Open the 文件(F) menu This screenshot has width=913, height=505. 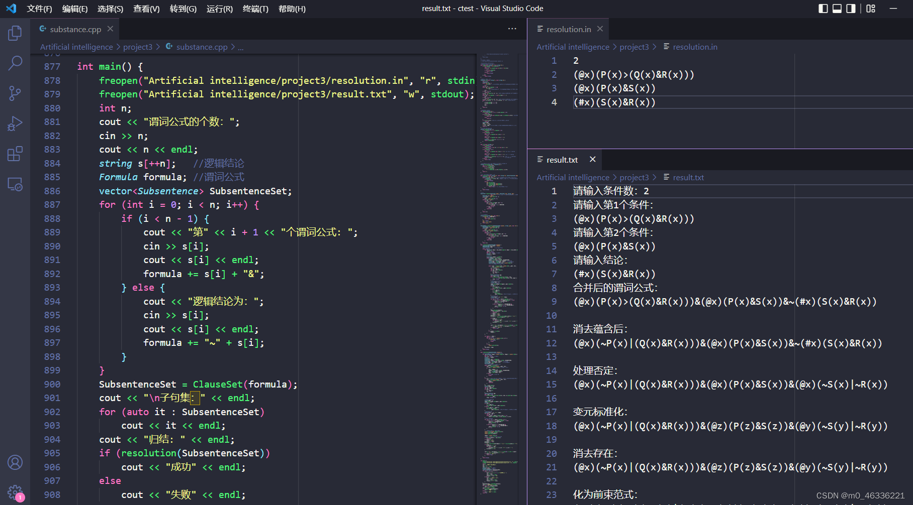tap(39, 9)
